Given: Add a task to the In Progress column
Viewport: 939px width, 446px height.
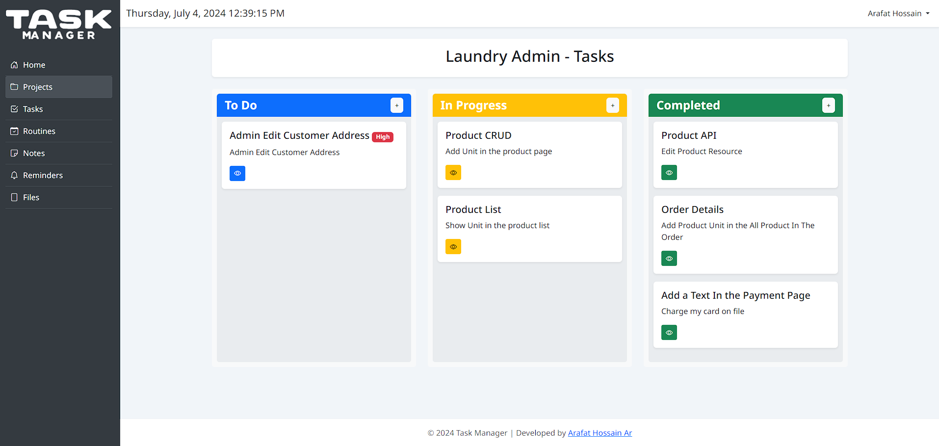Looking at the screenshot, I should tap(612, 105).
